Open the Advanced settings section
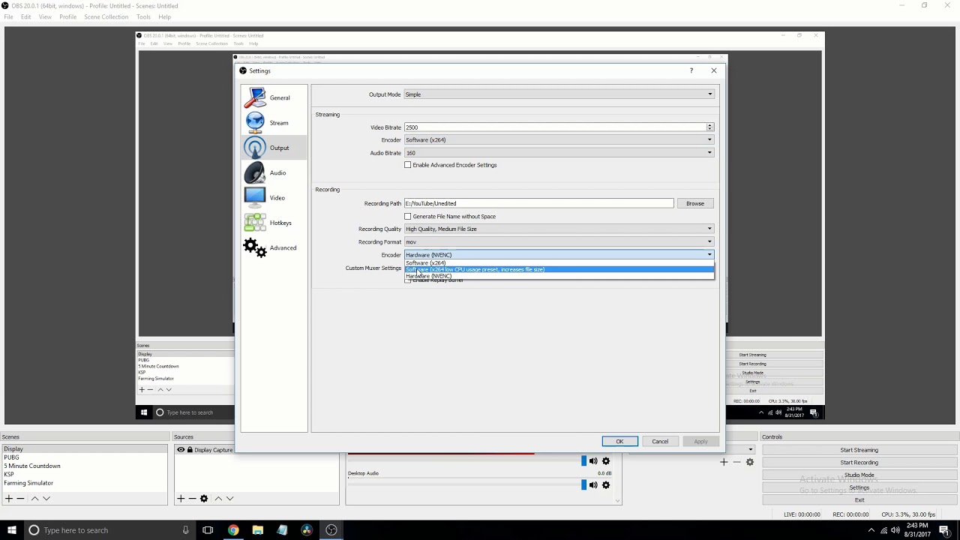 point(274,247)
